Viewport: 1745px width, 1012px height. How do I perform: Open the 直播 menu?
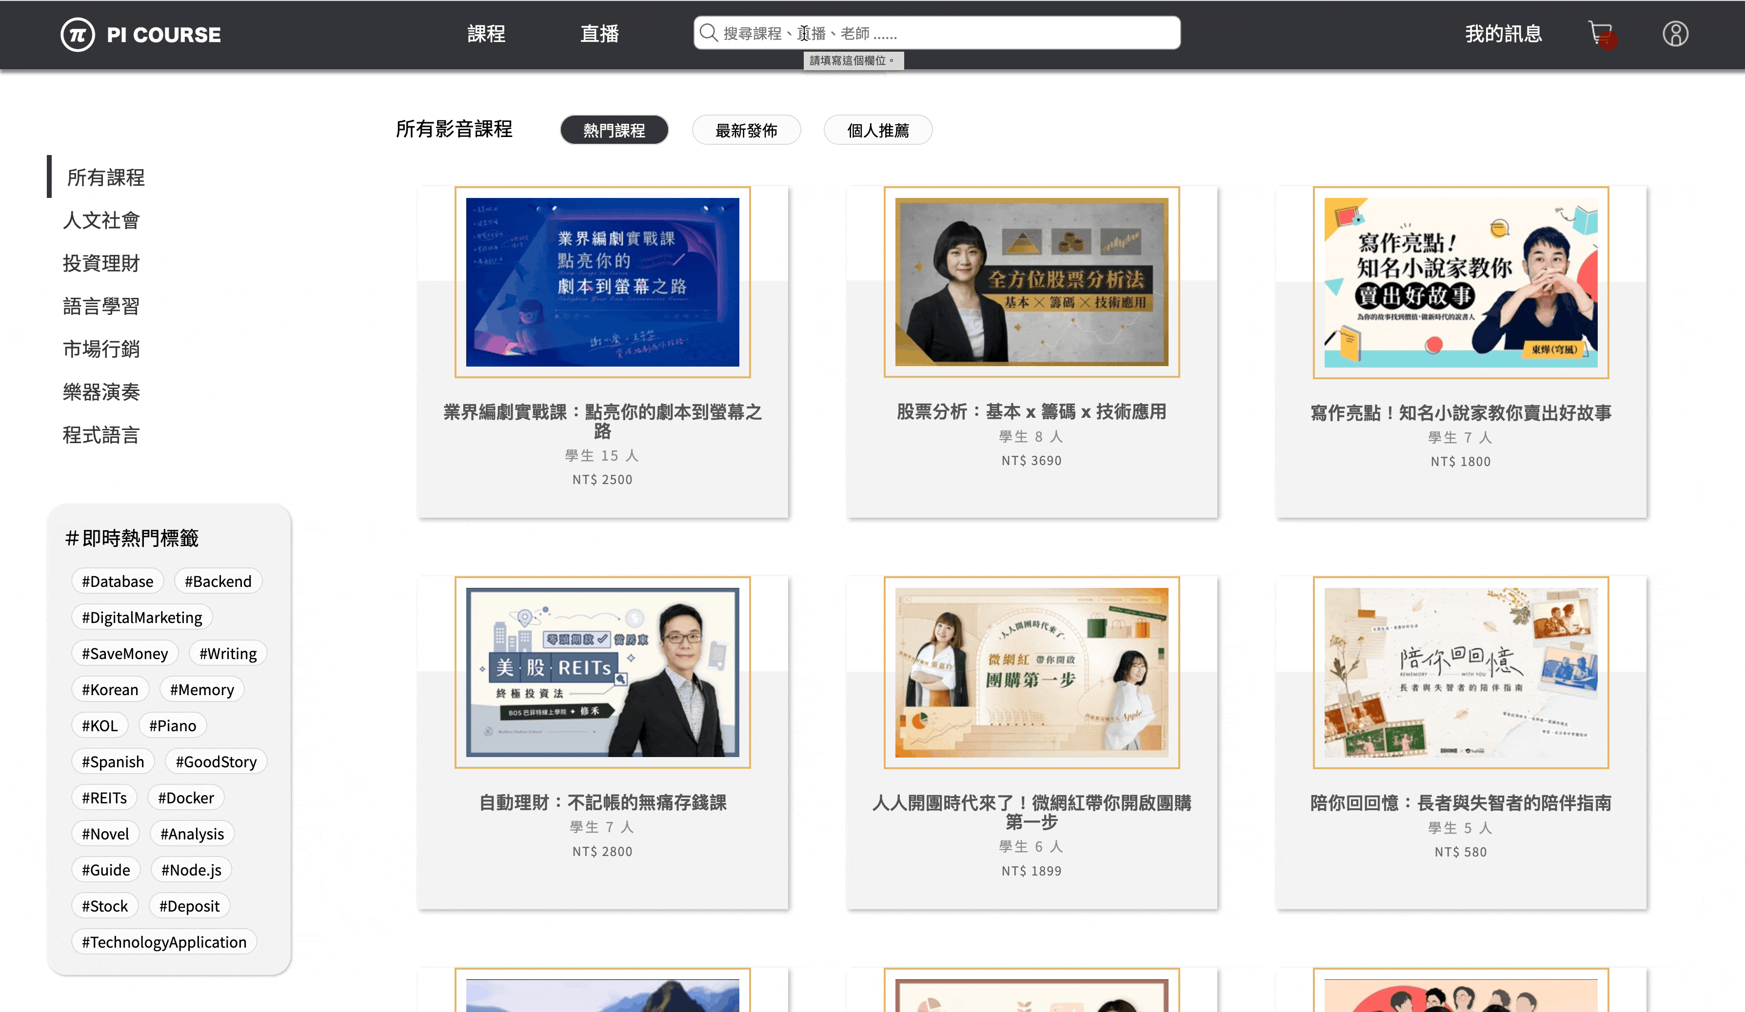(x=599, y=33)
